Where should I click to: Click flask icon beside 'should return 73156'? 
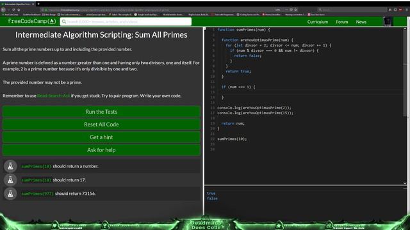point(10,194)
